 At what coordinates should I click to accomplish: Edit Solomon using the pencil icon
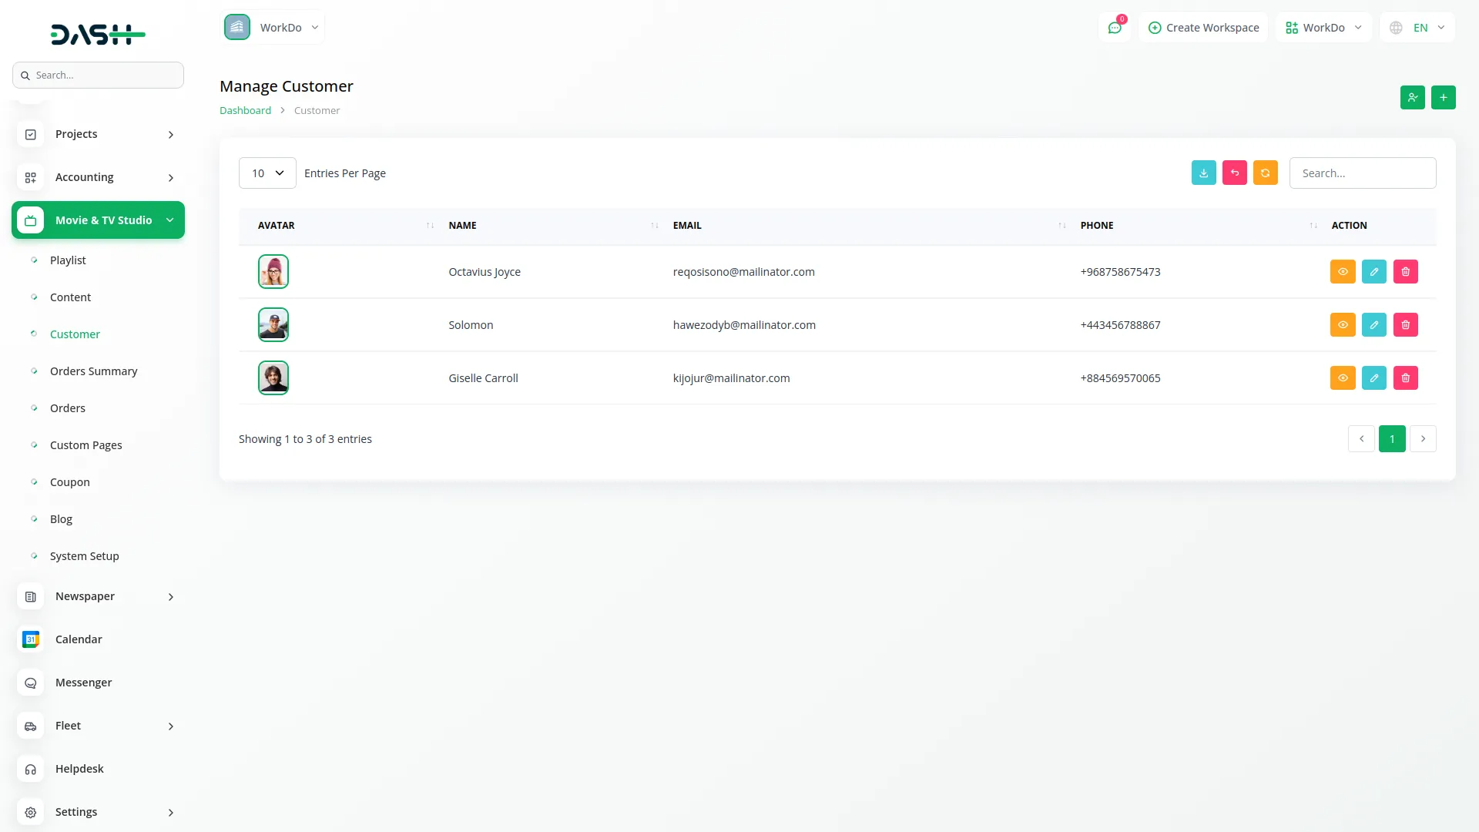coord(1373,325)
